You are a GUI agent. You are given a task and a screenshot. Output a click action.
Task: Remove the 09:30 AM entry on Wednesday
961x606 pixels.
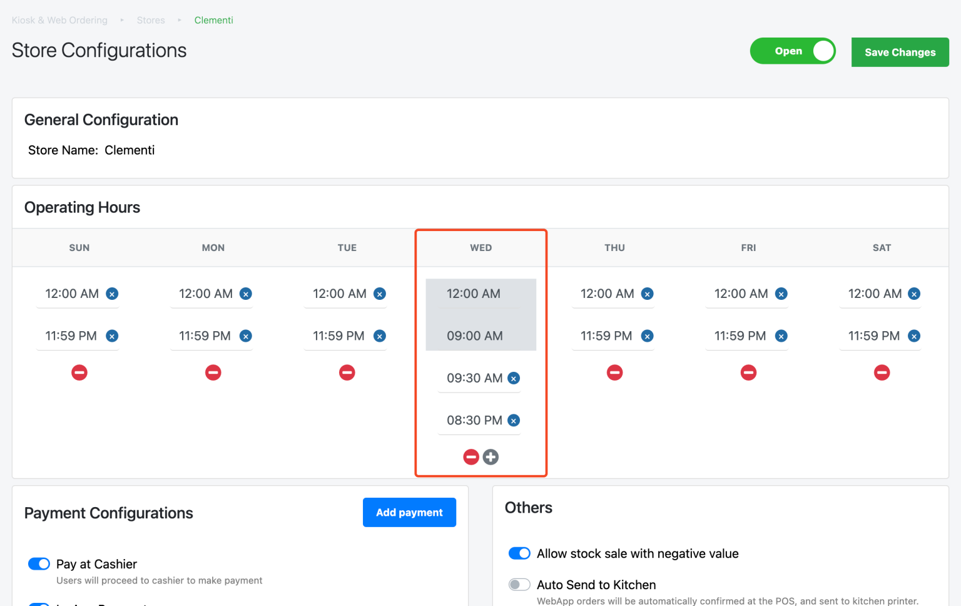pyautogui.click(x=513, y=378)
